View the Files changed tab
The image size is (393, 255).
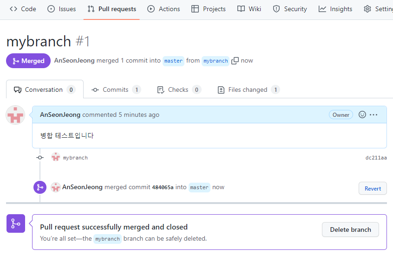click(249, 89)
